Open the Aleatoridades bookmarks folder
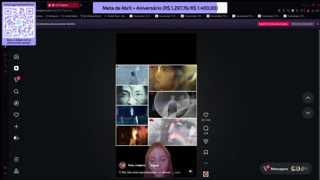 pos(69,16)
